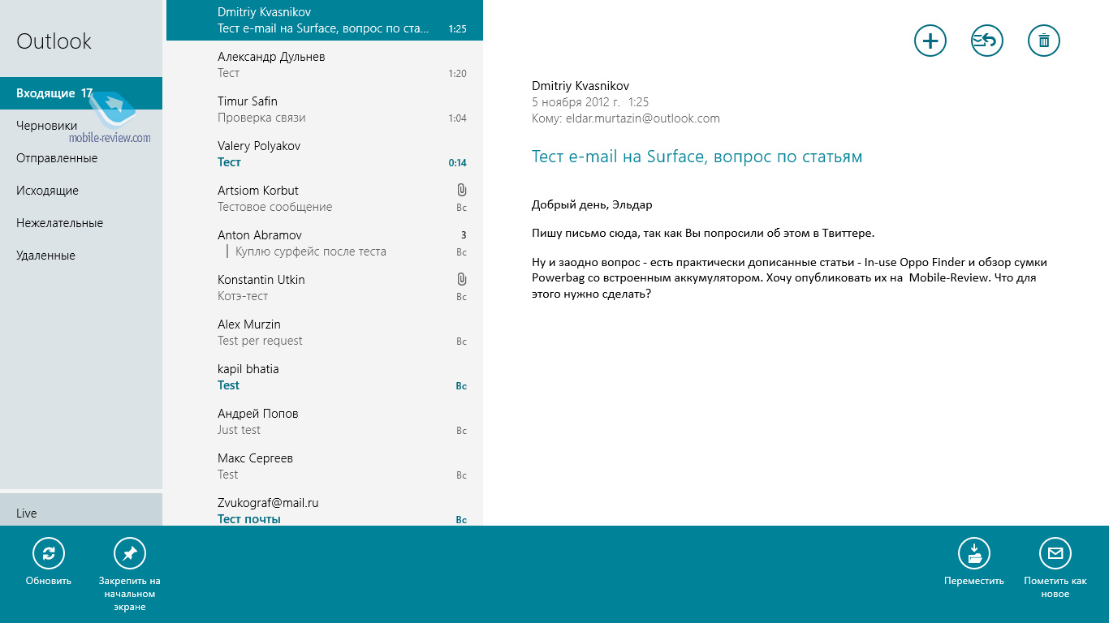Expand Куплю сурфейс после теста message
This screenshot has height=623, width=1109.
(311, 251)
